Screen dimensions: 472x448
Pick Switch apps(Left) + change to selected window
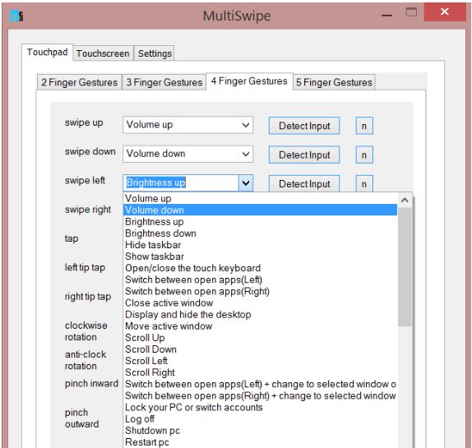(261, 384)
